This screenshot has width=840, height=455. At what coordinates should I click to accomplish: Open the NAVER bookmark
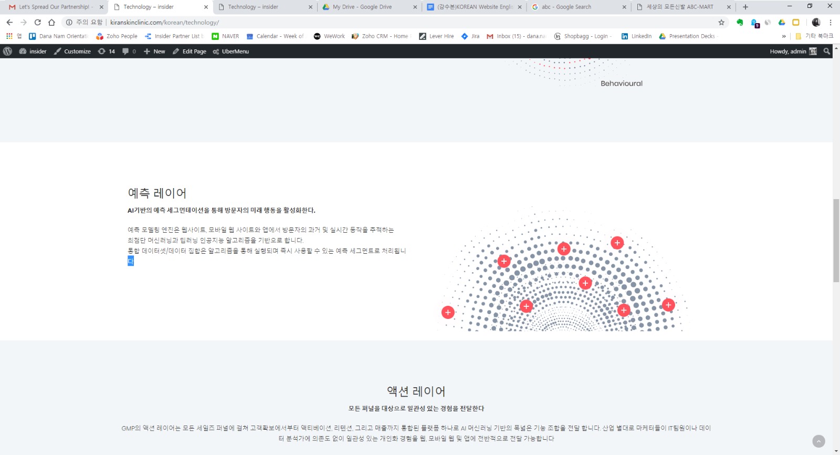(225, 36)
